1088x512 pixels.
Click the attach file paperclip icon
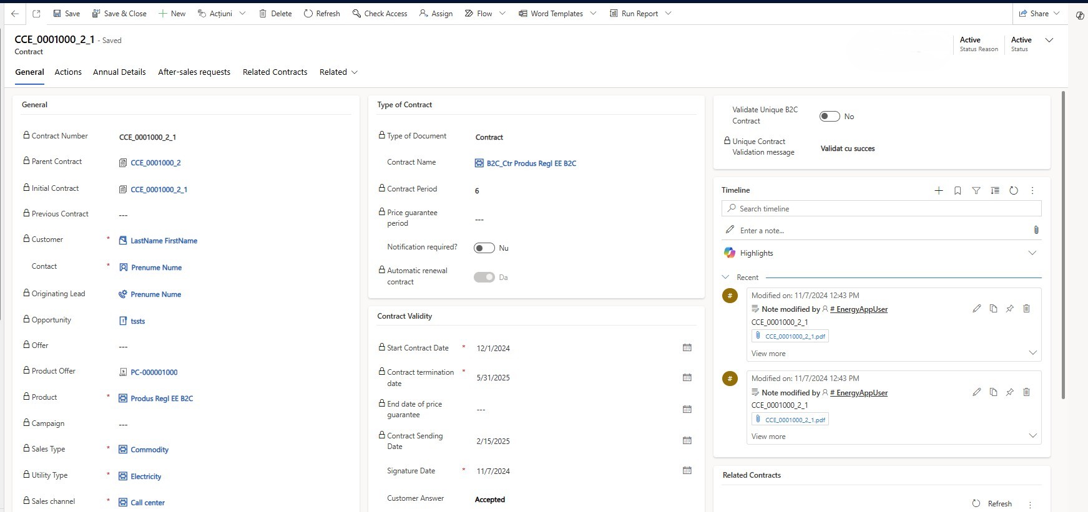pos(1036,230)
